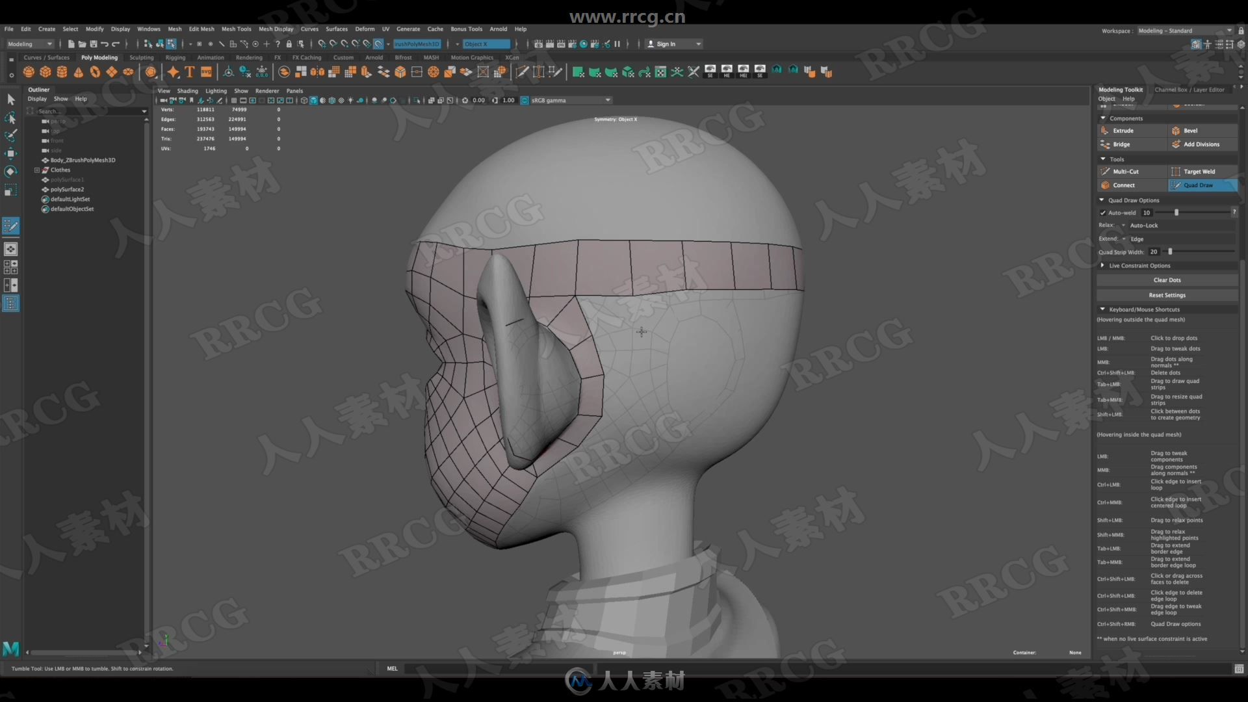This screenshot has width=1248, height=702.
Task: Click the Connect tool
Action: [1123, 185]
